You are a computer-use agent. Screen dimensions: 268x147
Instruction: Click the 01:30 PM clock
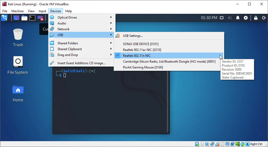[209, 18]
